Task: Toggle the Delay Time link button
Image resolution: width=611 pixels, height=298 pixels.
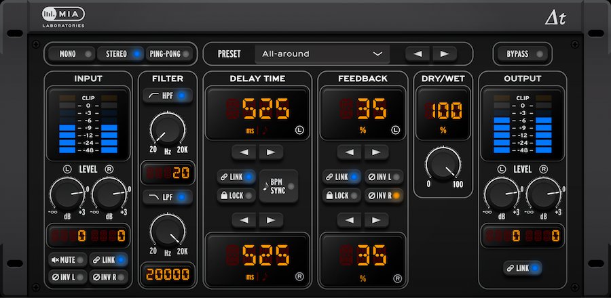Action: click(x=236, y=177)
